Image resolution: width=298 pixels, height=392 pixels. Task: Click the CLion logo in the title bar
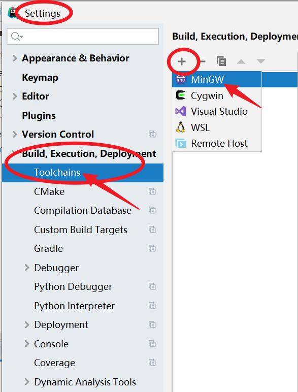(x=13, y=13)
